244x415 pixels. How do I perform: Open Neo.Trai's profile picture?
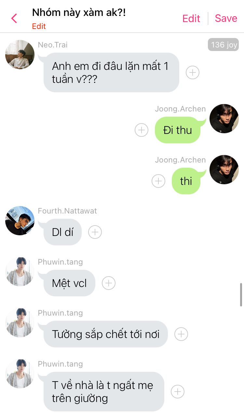tap(20, 55)
